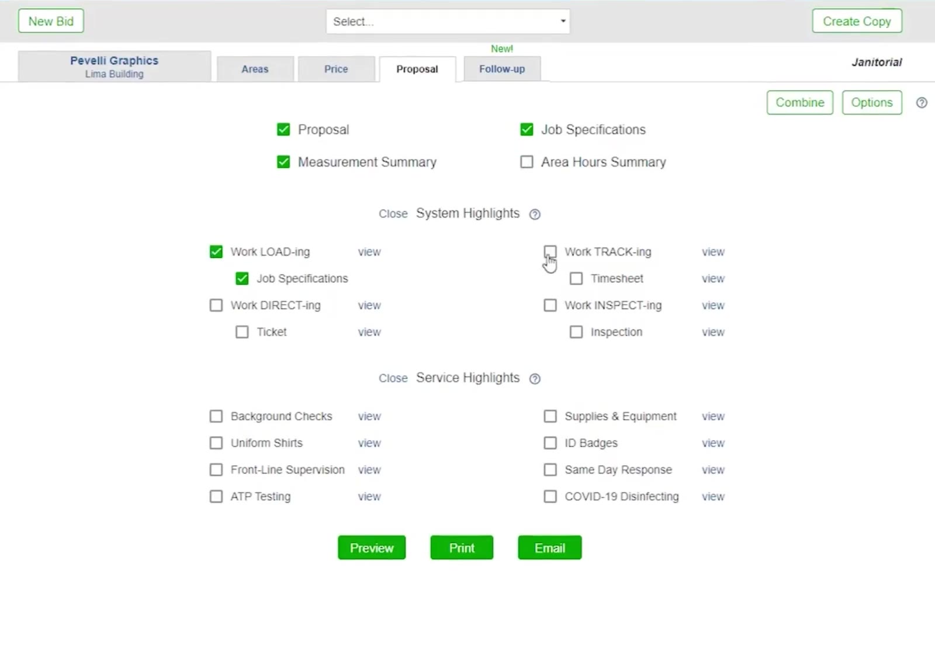This screenshot has height=650, width=935.
Task: Click the Combine button
Action: (x=800, y=103)
